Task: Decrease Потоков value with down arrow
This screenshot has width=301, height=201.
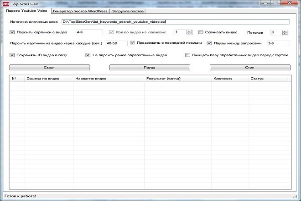Action: pyautogui.click(x=285, y=33)
